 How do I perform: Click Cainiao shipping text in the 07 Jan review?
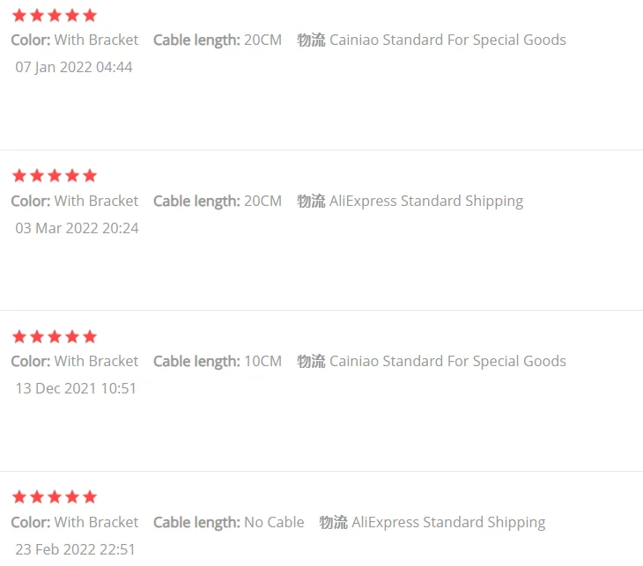[447, 40]
